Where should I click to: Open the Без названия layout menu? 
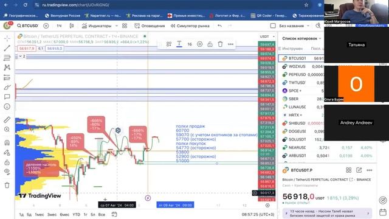pyautogui.click(x=294, y=26)
